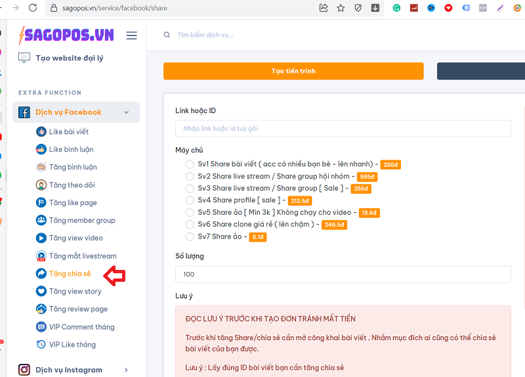525x377 pixels.
Task: Select Sv7 Share ảo radio button
Action: click(x=190, y=236)
